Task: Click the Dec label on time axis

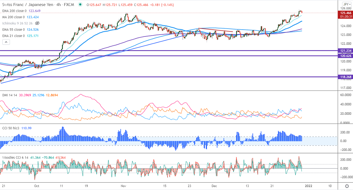Action: coord(214,186)
